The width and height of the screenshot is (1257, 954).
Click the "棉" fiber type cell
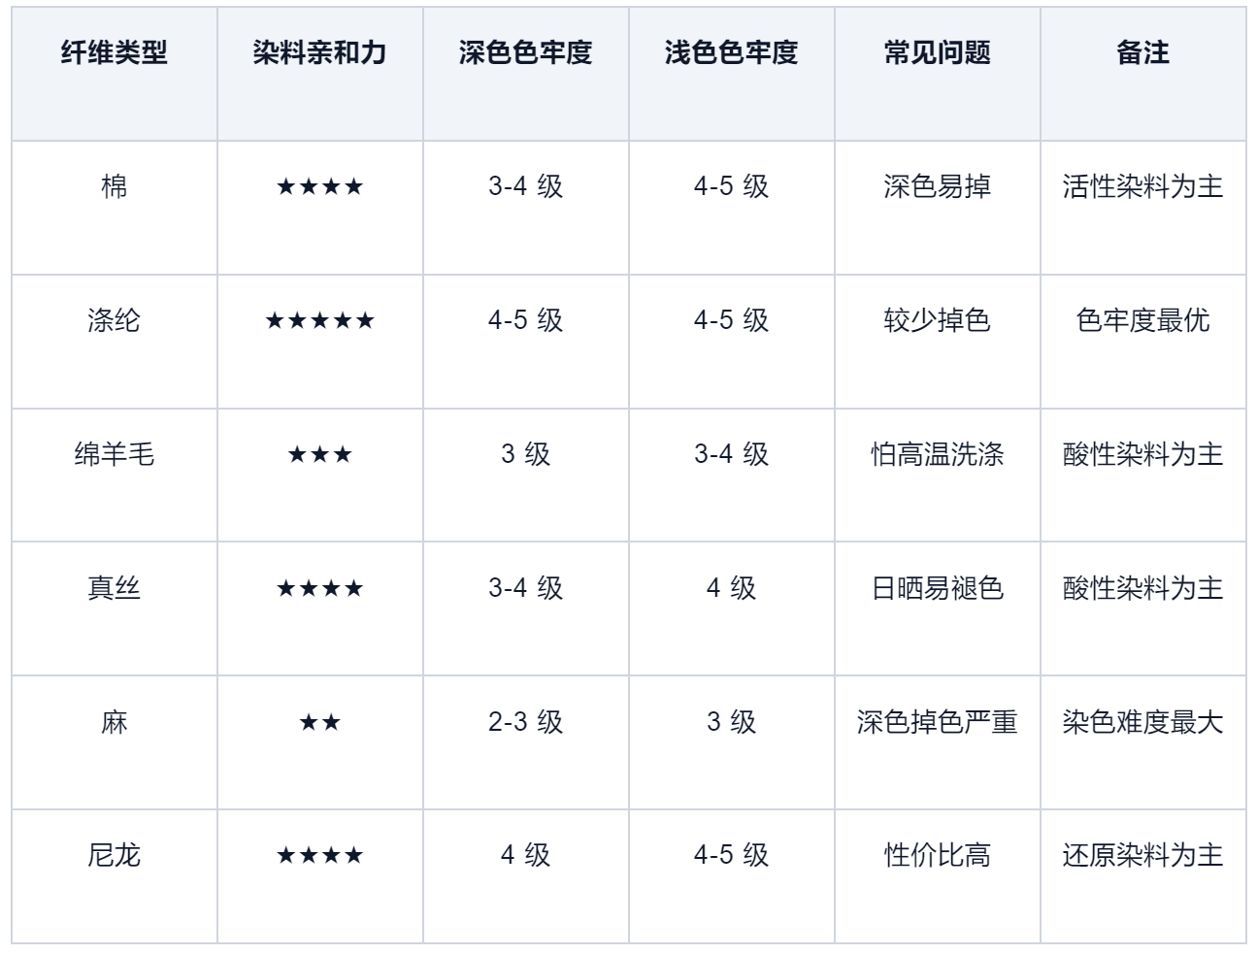click(x=114, y=186)
